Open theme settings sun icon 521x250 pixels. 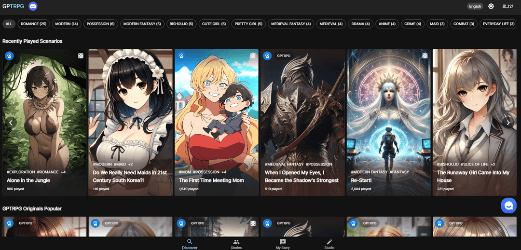point(491,6)
